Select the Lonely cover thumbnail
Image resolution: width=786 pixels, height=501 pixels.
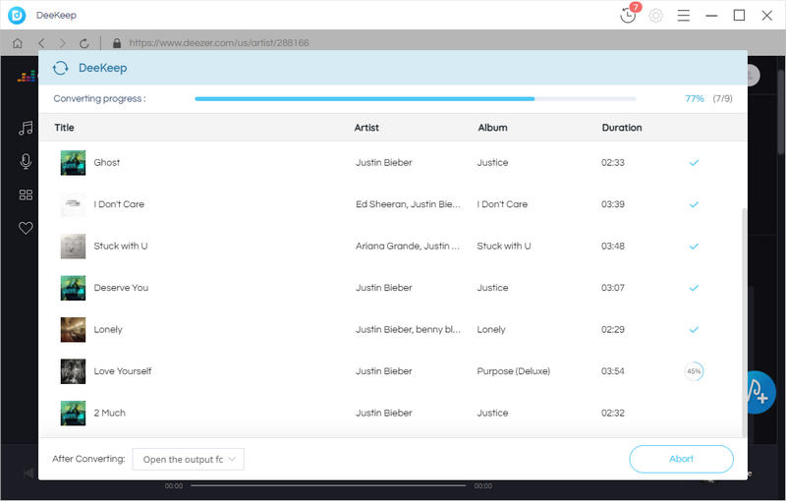click(73, 330)
